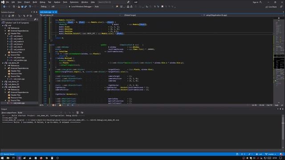Click the warnings count icon below the editor
Screen dimensions: 285x160
61,105
